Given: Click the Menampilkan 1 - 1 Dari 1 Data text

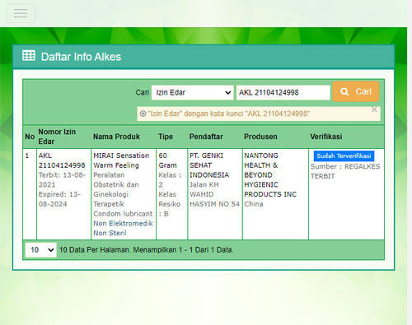Looking at the screenshot, I should [183, 250].
